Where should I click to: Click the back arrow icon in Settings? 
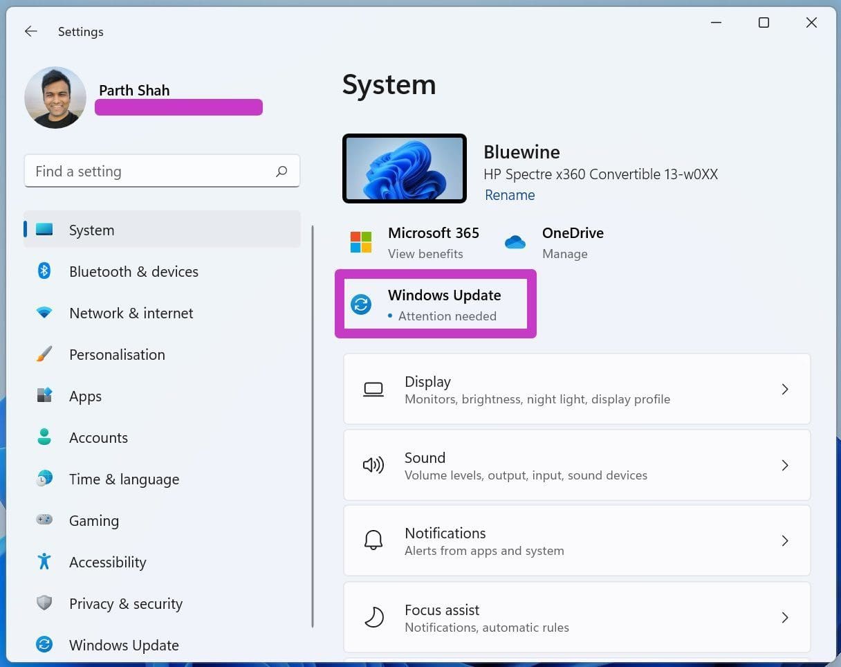pos(30,31)
